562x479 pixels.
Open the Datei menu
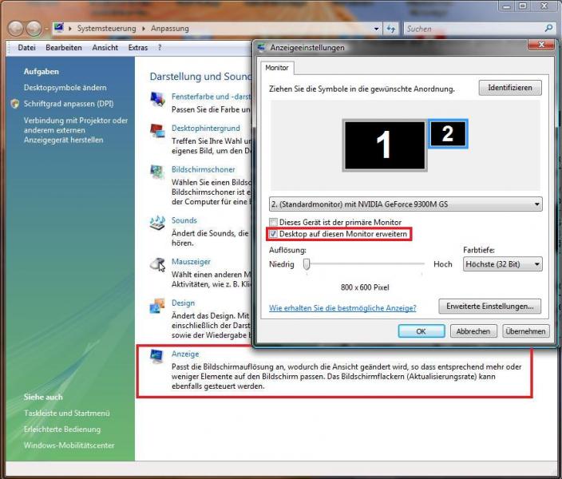click(x=26, y=48)
